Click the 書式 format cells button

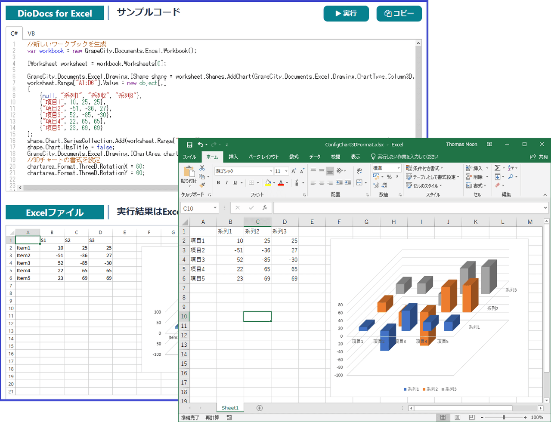tap(477, 186)
